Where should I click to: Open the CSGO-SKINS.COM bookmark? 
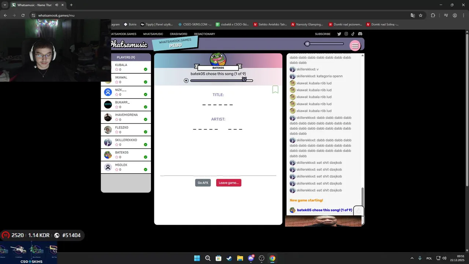click(195, 25)
